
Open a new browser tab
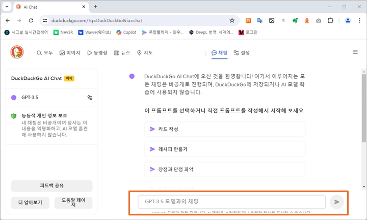click(x=95, y=7)
